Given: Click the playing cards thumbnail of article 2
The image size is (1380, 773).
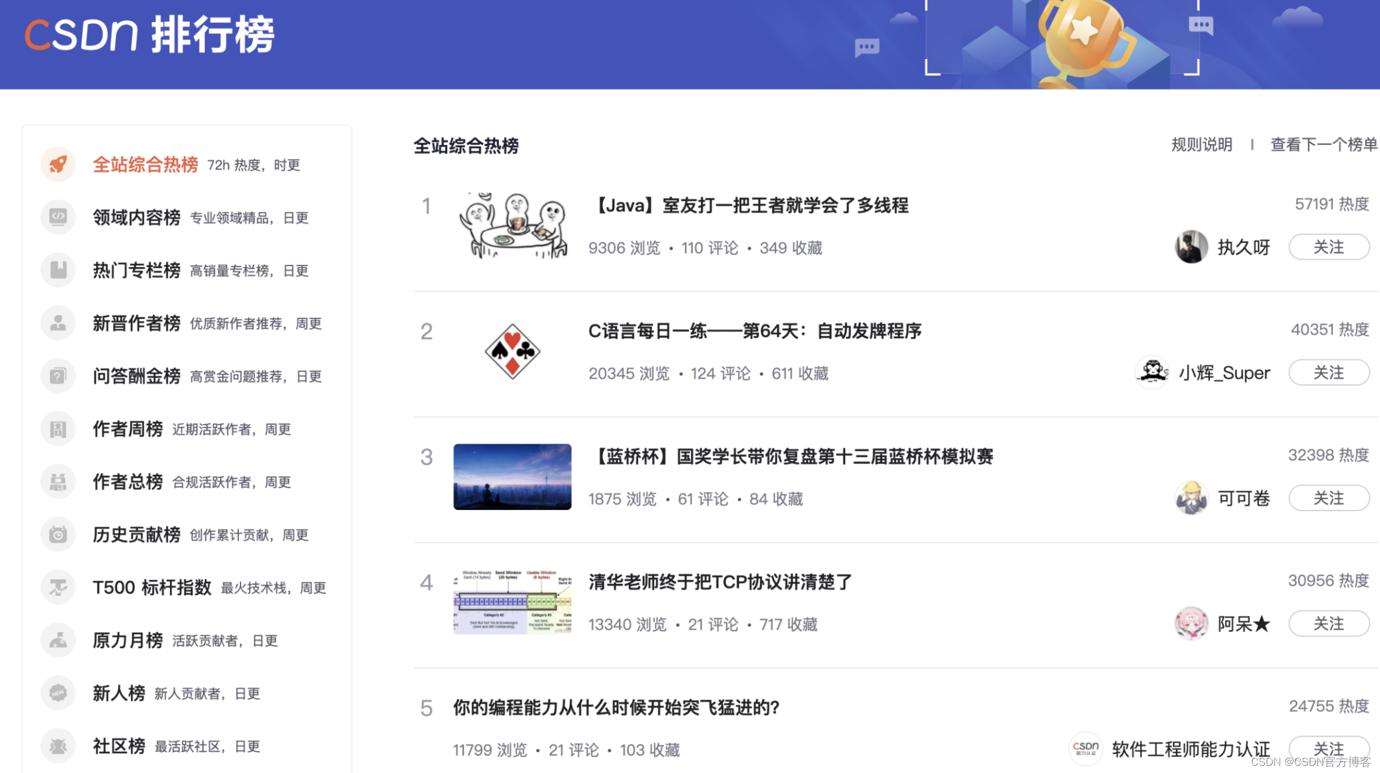Looking at the screenshot, I should [x=512, y=351].
